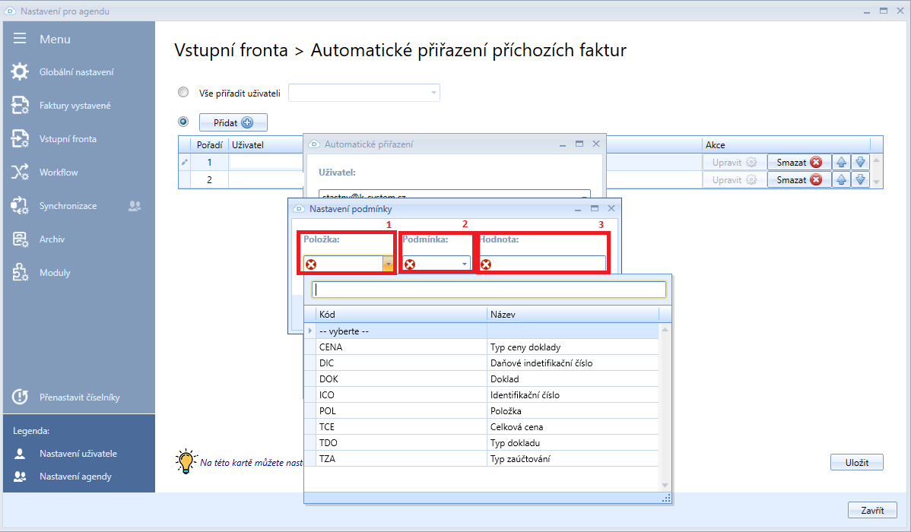This screenshot has height=532, width=911.
Task: Select the TCE Celková cena row
Action: (x=481, y=427)
